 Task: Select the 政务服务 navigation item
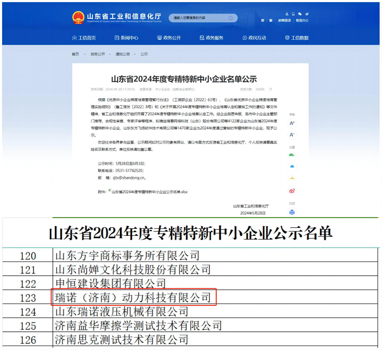[x=211, y=38]
